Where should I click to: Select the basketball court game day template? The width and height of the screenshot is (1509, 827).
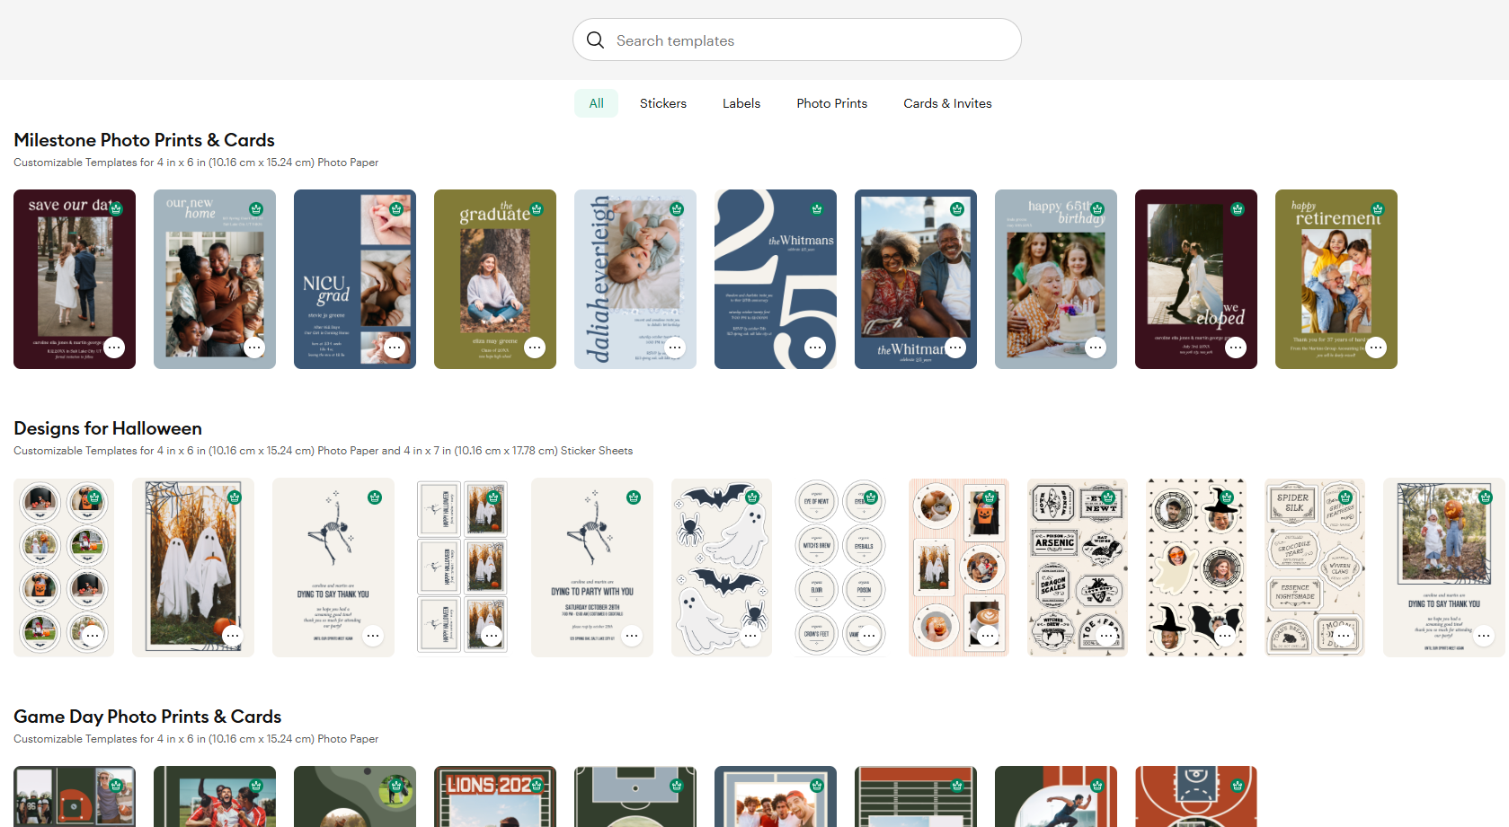pyautogui.click(x=1196, y=796)
